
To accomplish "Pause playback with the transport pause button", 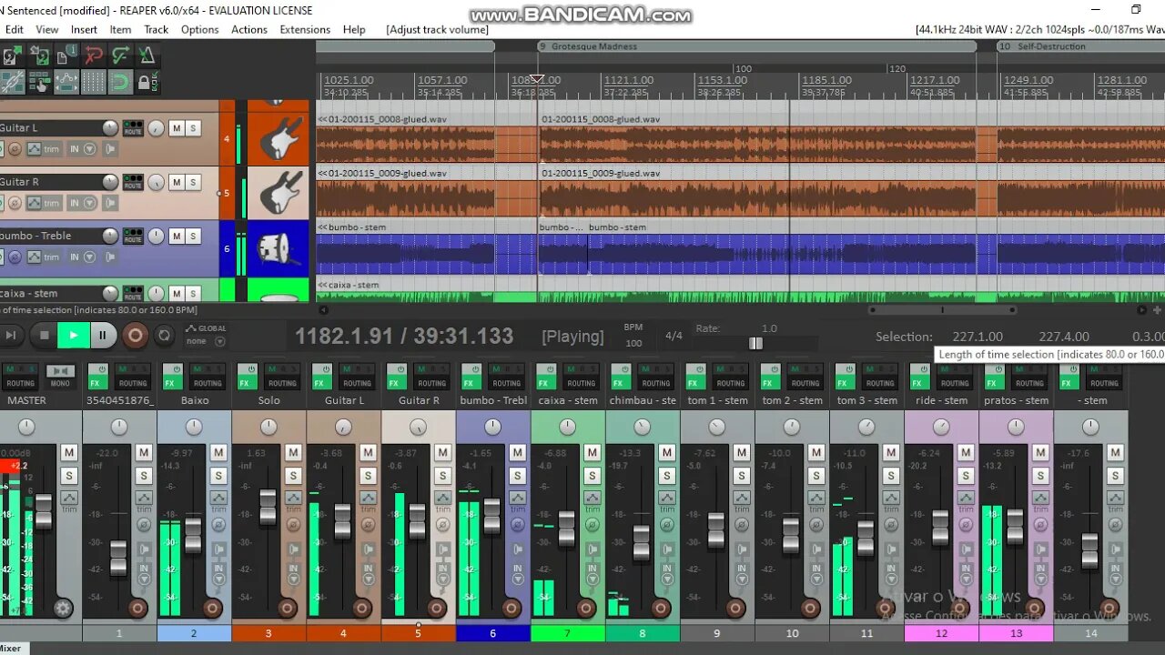I will click(103, 336).
